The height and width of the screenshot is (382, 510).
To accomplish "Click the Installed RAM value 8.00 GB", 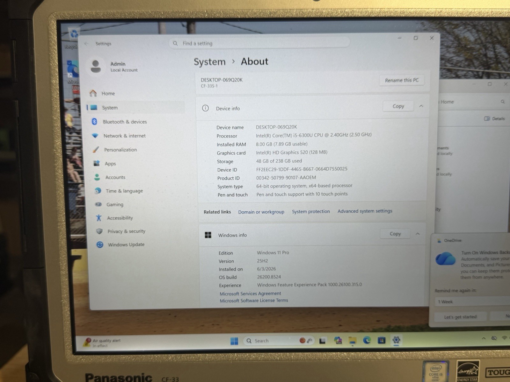I will point(282,144).
